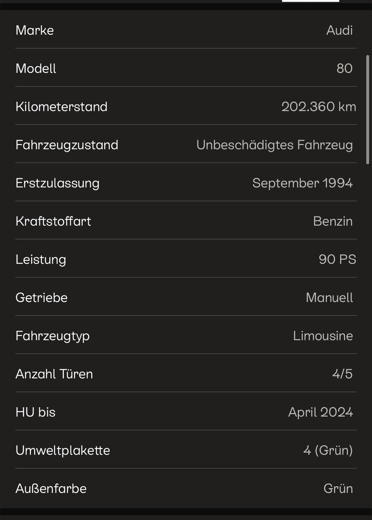
Task: Click the Fahrzeugtyp label
Action: [52, 336]
